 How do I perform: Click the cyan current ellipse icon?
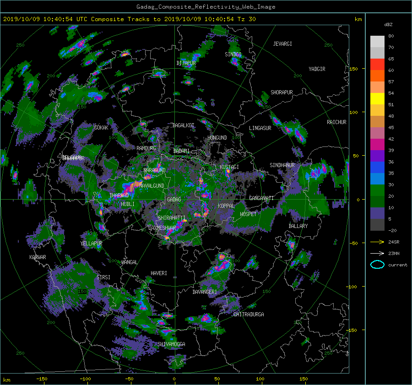(377, 265)
